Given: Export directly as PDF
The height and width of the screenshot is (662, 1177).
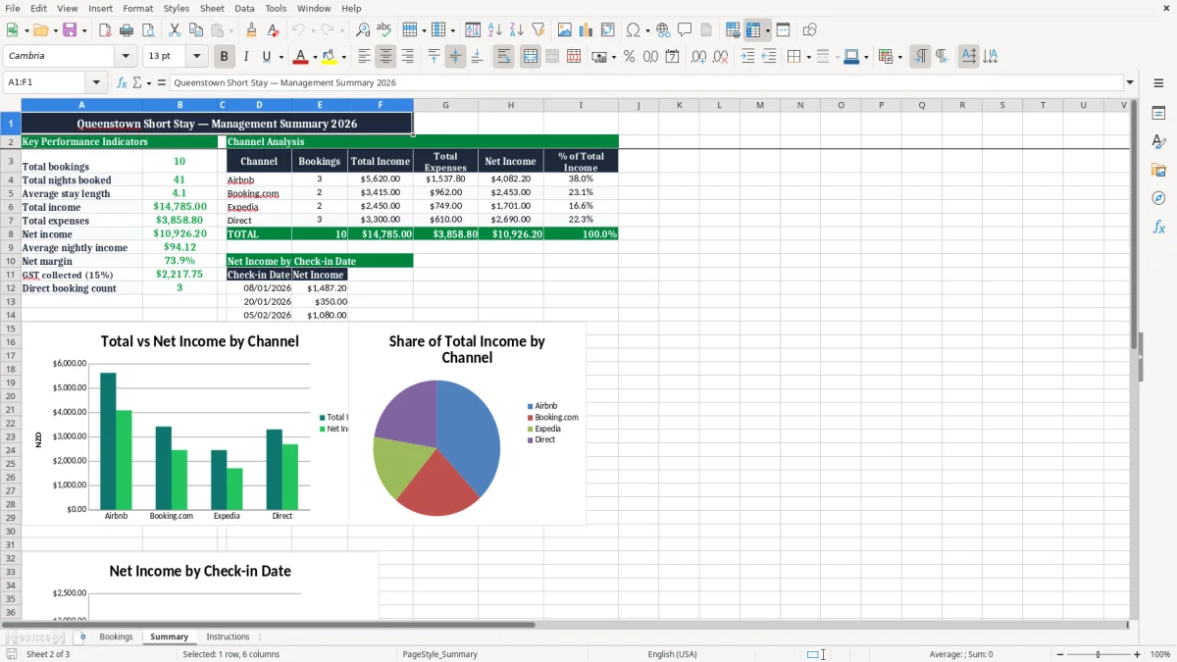Looking at the screenshot, I should pyautogui.click(x=105, y=30).
